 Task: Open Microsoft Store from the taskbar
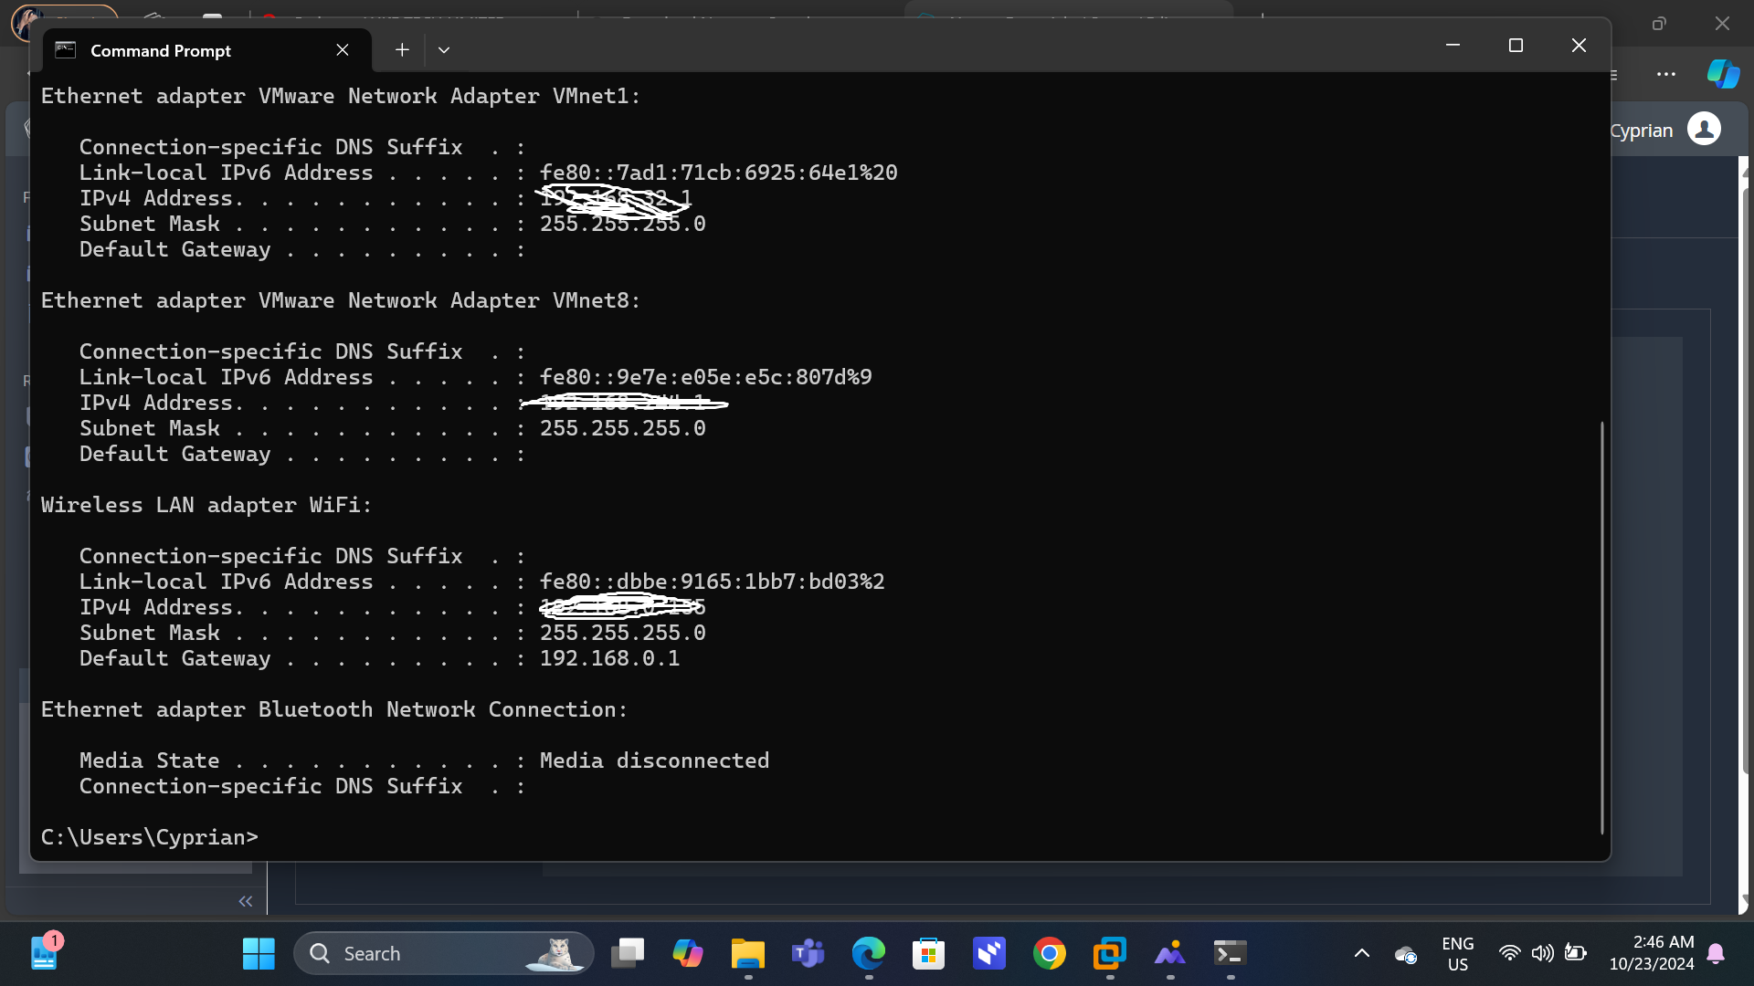tap(929, 954)
